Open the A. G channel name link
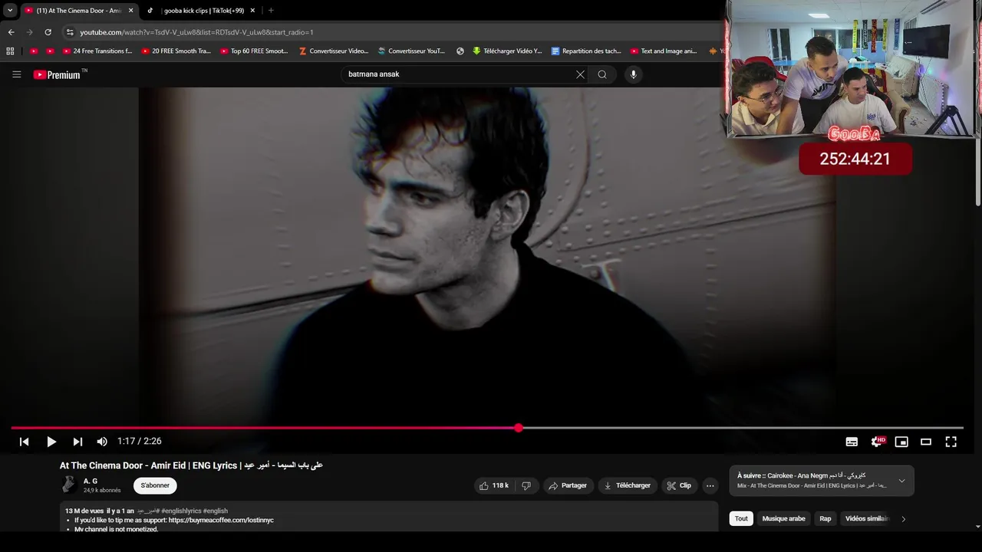982x552 pixels. [x=91, y=481]
